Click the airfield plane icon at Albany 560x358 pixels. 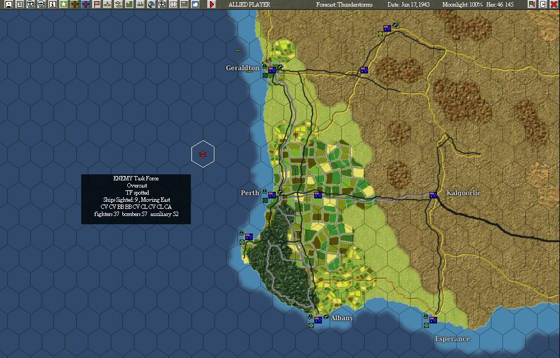point(326,316)
